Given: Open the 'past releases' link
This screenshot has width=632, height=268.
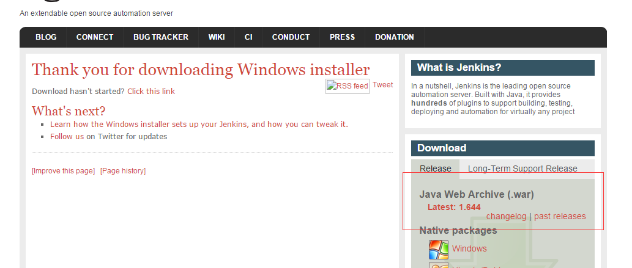Looking at the screenshot, I should pyautogui.click(x=560, y=217).
